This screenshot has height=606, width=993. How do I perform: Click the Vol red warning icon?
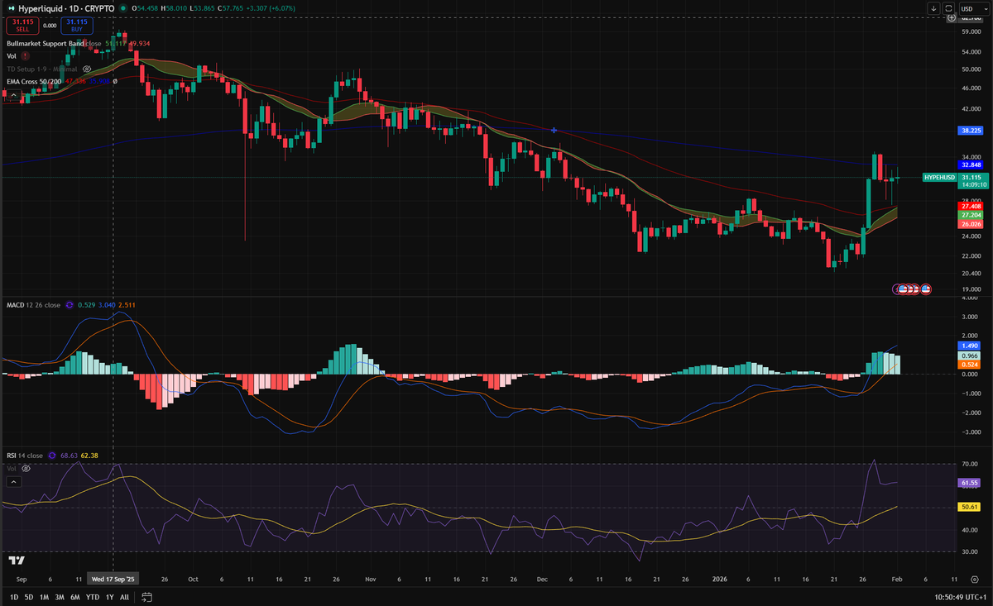(x=25, y=56)
